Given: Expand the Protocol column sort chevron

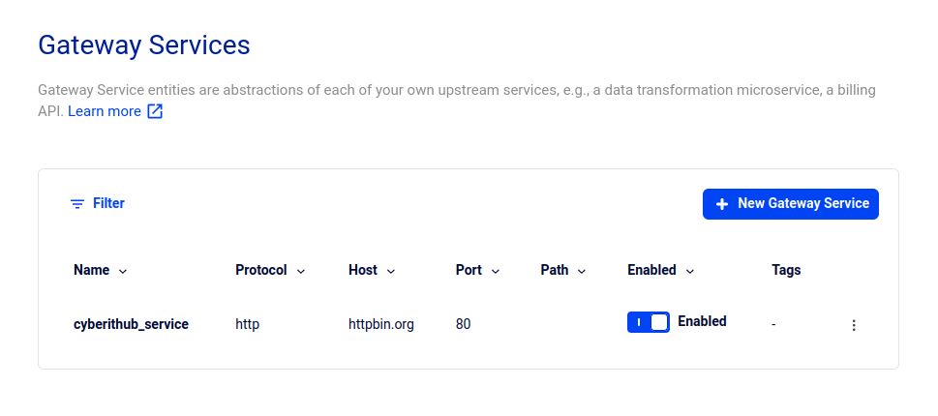Looking at the screenshot, I should [x=301, y=271].
